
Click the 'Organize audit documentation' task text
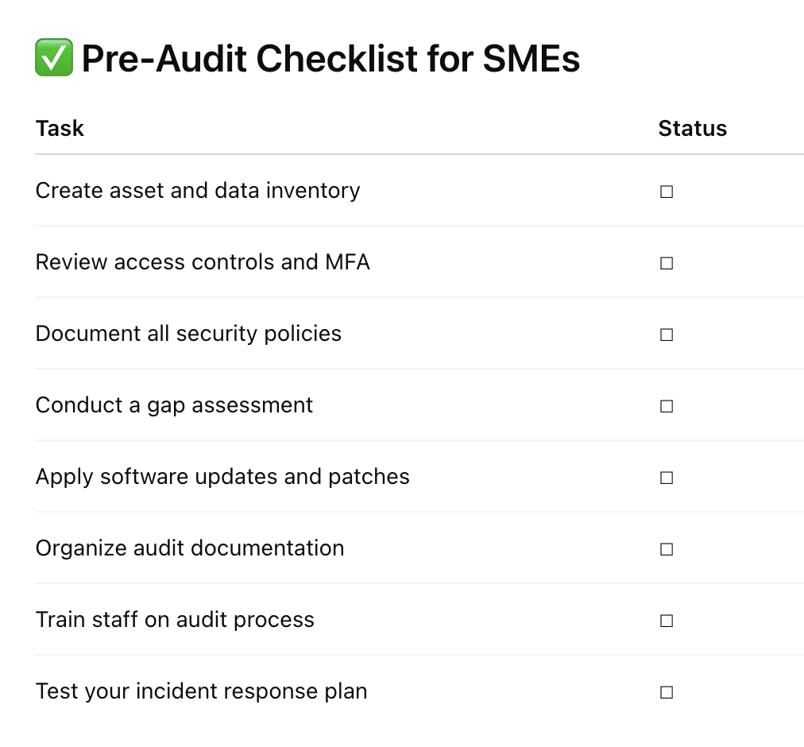pyautogui.click(x=190, y=548)
